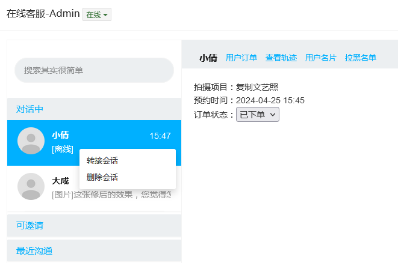Click the 在线客服-Admin page title
The image size is (398, 263).
click(x=43, y=14)
